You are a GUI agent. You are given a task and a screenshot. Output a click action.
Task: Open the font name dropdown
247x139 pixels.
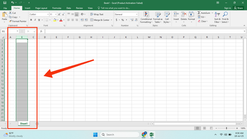(x=48, y=14)
